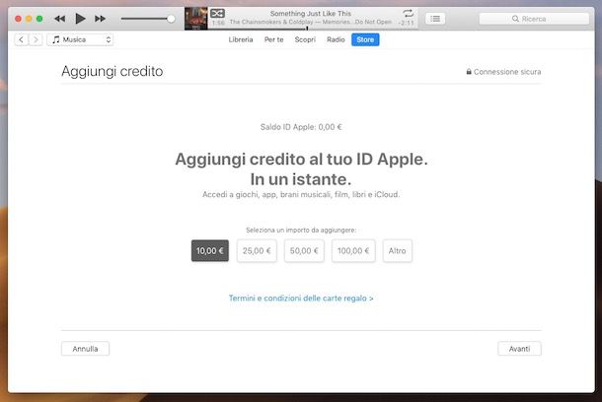Open the Something Just Like This album artwork
The image size is (602, 402).
coord(195,19)
